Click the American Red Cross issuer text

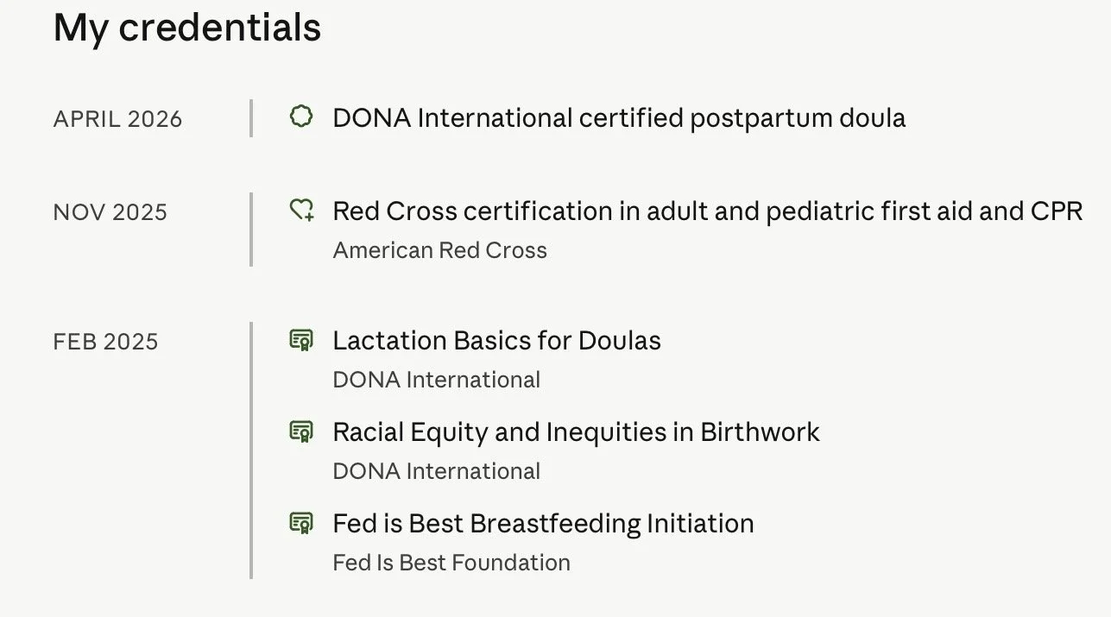click(x=439, y=250)
